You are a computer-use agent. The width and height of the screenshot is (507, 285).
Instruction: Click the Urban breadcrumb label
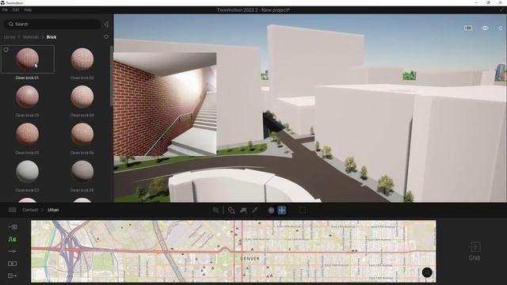point(53,210)
